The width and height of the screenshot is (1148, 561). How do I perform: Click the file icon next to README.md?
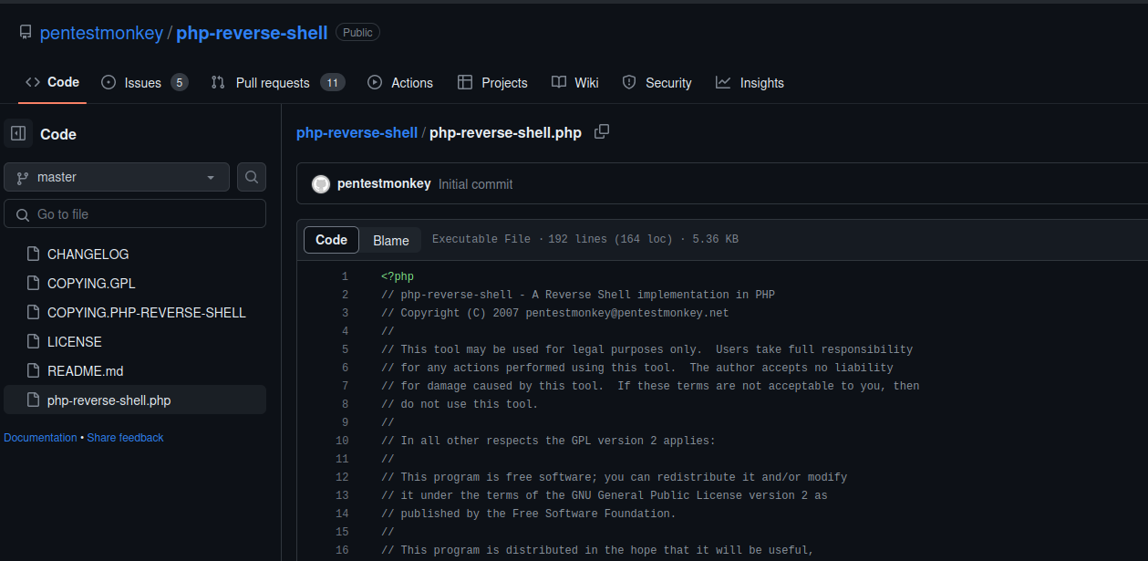[33, 371]
